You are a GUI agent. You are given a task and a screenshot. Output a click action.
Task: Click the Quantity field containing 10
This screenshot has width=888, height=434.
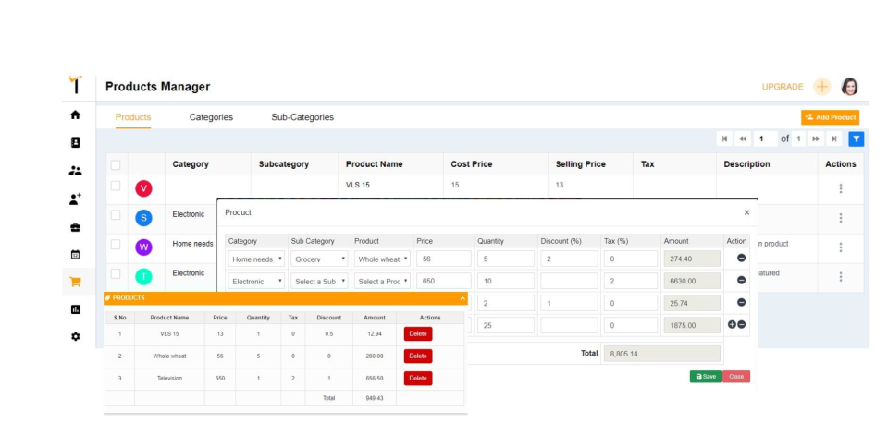click(x=506, y=281)
